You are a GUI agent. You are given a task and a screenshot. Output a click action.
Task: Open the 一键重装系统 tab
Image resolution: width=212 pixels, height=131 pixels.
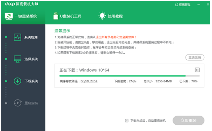point(23,16)
